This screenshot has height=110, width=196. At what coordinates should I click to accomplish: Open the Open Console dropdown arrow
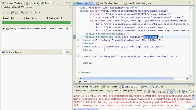point(193,92)
